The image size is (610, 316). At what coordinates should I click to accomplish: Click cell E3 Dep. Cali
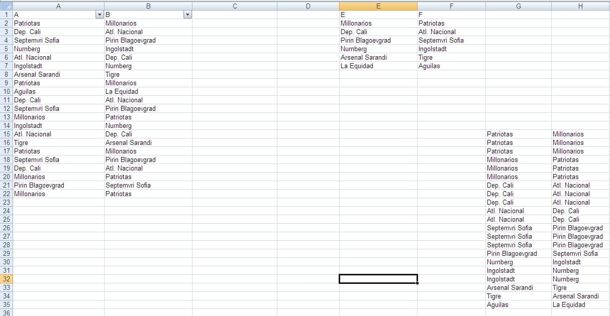378,32
